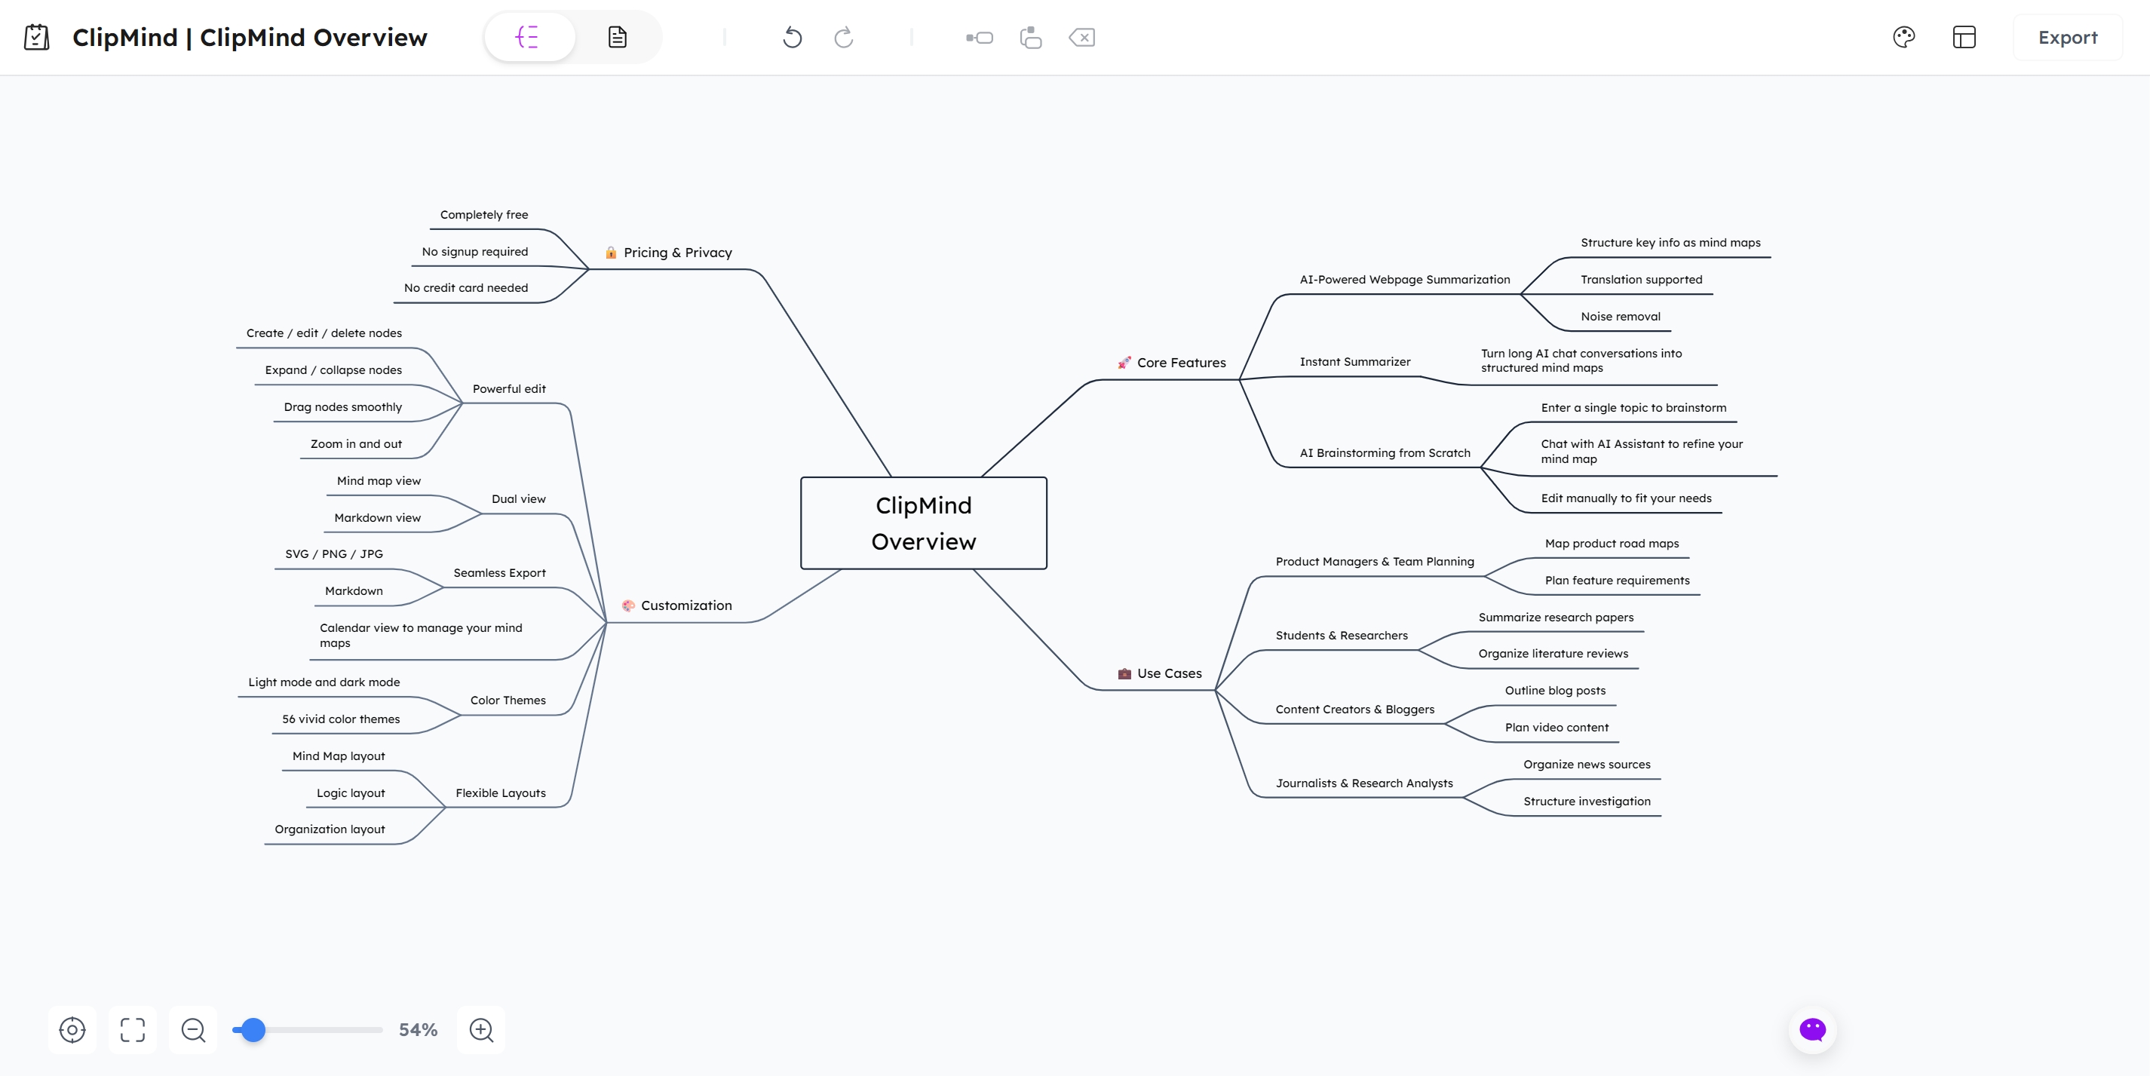
Task: Switch to markdown document view
Action: click(617, 38)
